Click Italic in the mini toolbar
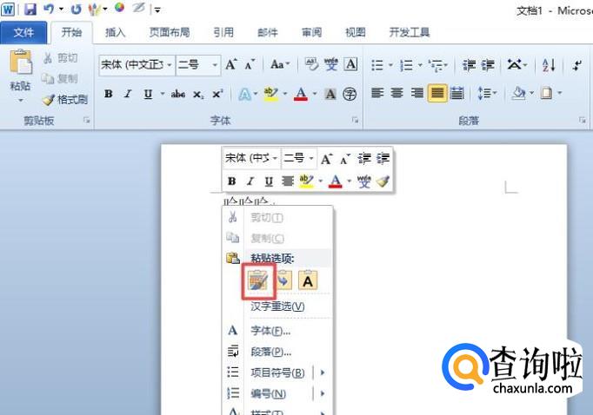 [250, 181]
